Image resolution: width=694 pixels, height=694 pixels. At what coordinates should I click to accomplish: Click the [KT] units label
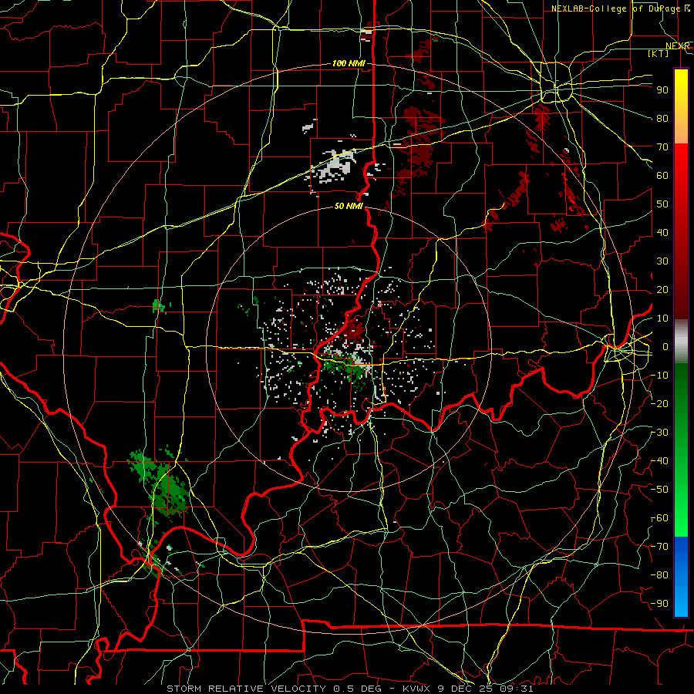(x=659, y=53)
